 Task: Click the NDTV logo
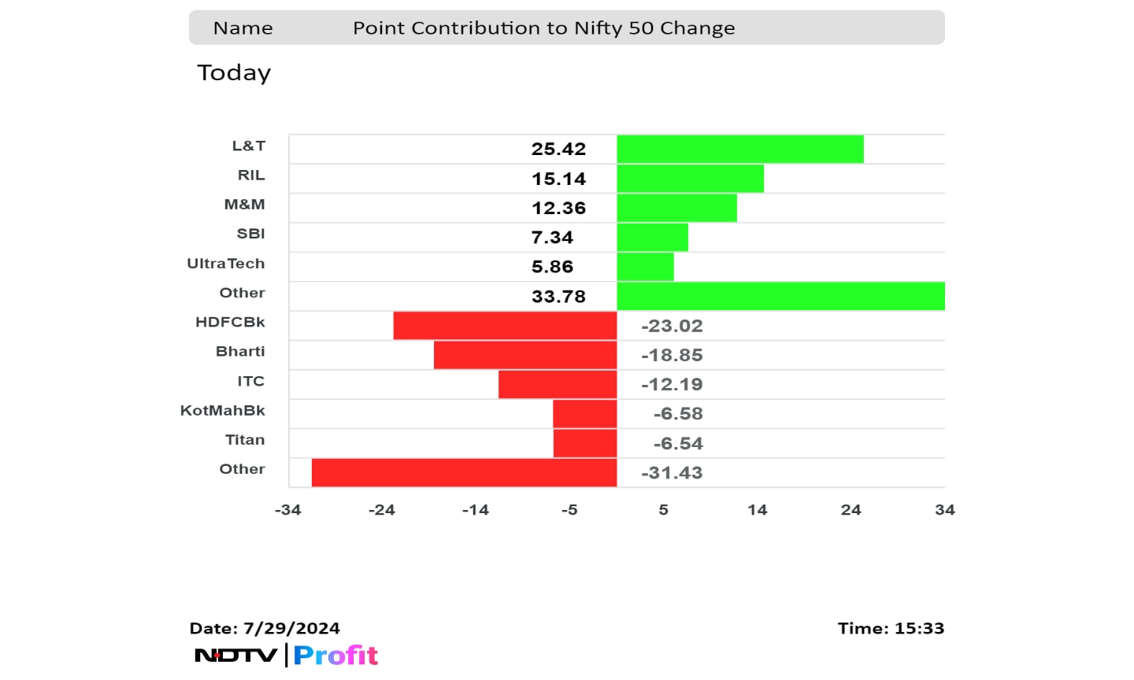coord(236,655)
